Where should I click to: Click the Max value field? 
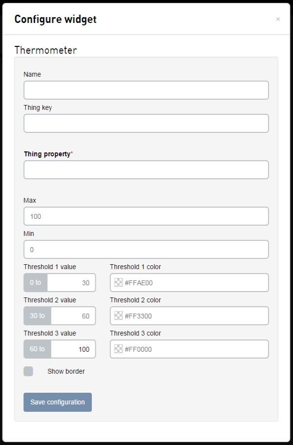[146, 216]
